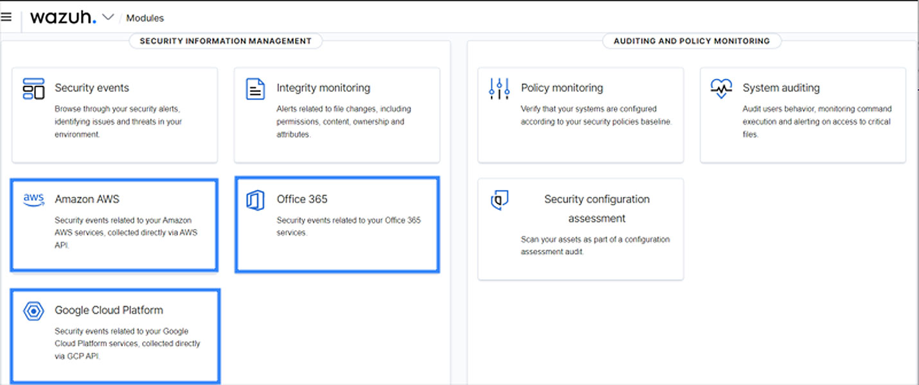Open the Integrity monitoring module title
The width and height of the screenshot is (919, 385).
coord(323,88)
